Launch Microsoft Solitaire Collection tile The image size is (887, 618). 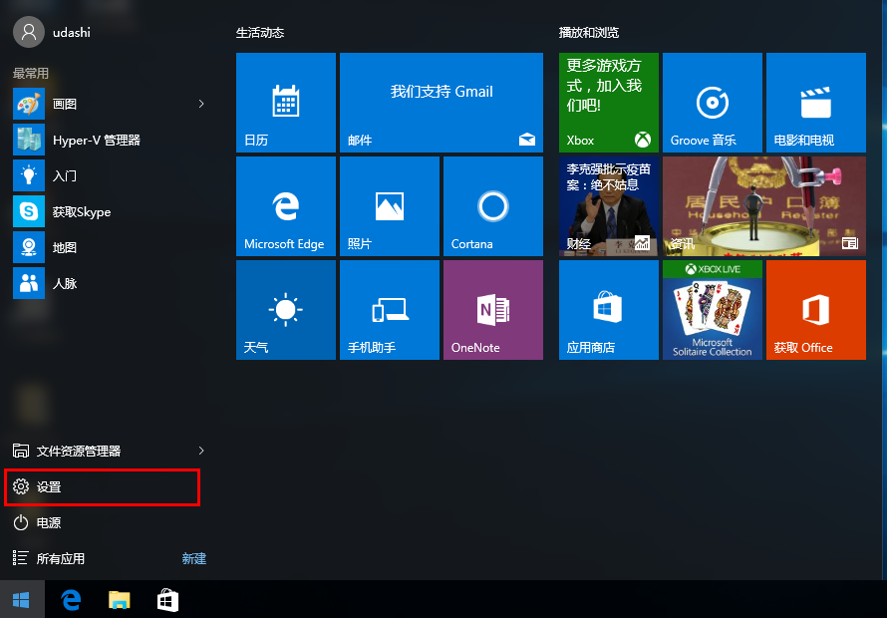(713, 310)
